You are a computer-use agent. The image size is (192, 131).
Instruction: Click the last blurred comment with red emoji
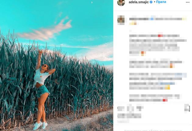point(155,98)
